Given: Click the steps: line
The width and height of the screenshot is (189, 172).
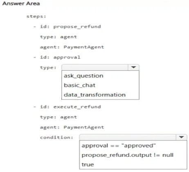Looking at the screenshot, I should pyautogui.click(x=36, y=16).
